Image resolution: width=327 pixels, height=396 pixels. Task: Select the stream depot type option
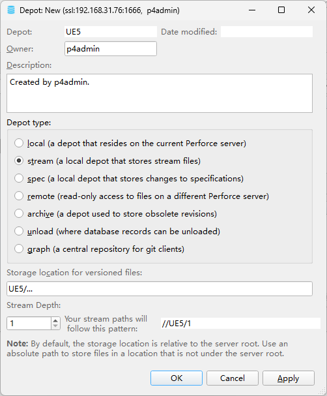pos(19,160)
